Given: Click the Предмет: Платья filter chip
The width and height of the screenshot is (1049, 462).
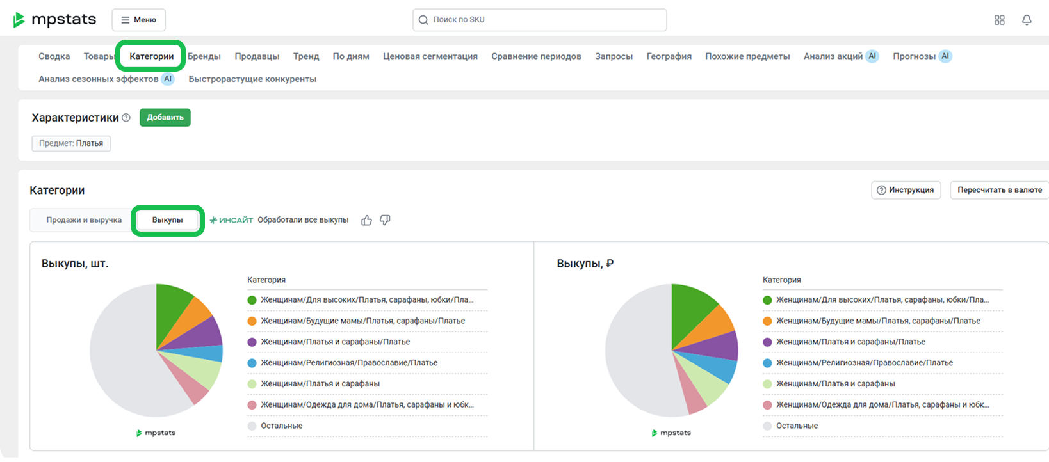Looking at the screenshot, I should click(71, 143).
